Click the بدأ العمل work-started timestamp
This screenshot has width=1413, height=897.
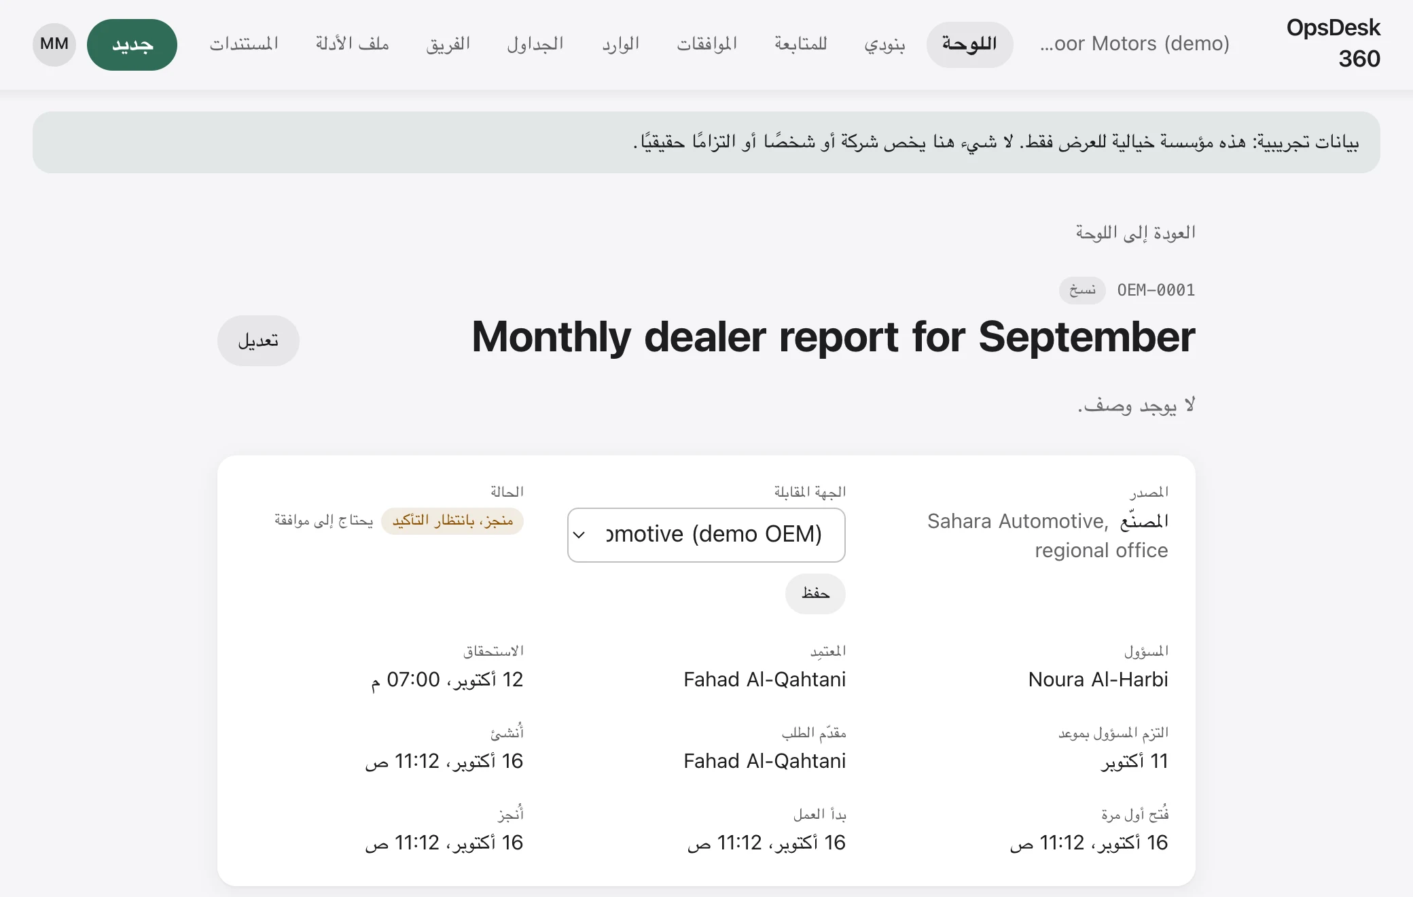coord(766,843)
